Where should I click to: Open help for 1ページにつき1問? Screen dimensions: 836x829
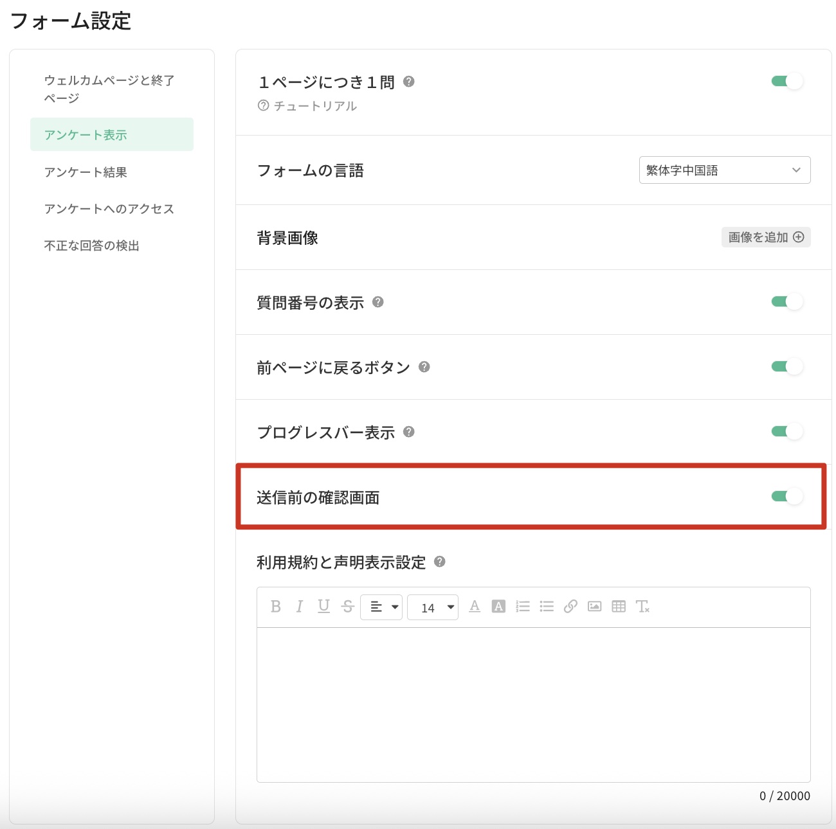point(409,82)
